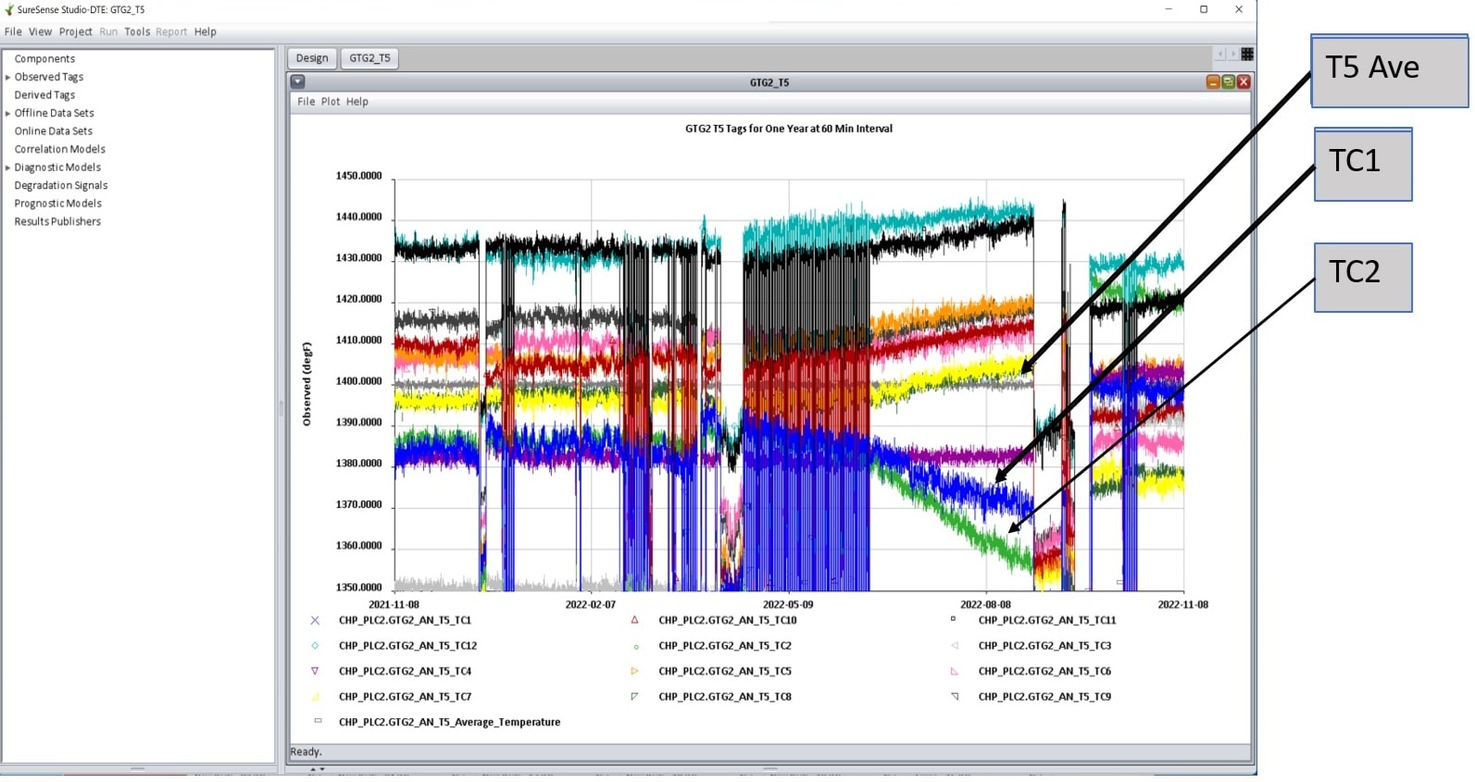The image size is (1475, 782).
Task: Expand the Offline Data Sets tree node
Action: pyautogui.click(x=8, y=114)
